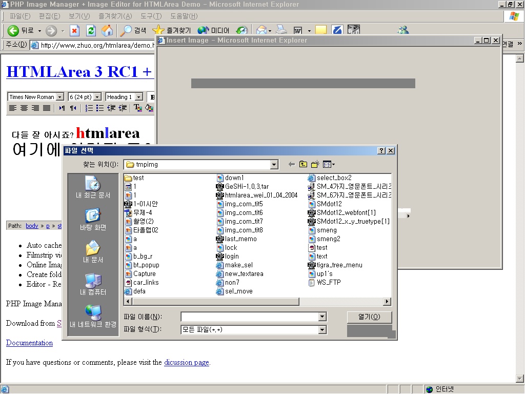Open My Computer (내 컴퓨터) in places bar
The width and height of the screenshot is (525, 394).
pyautogui.click(x=93, y=284)
